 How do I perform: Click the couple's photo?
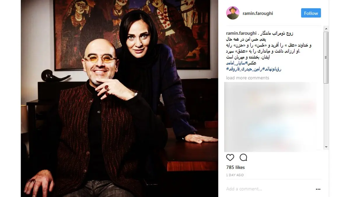[x=119, y=98]
